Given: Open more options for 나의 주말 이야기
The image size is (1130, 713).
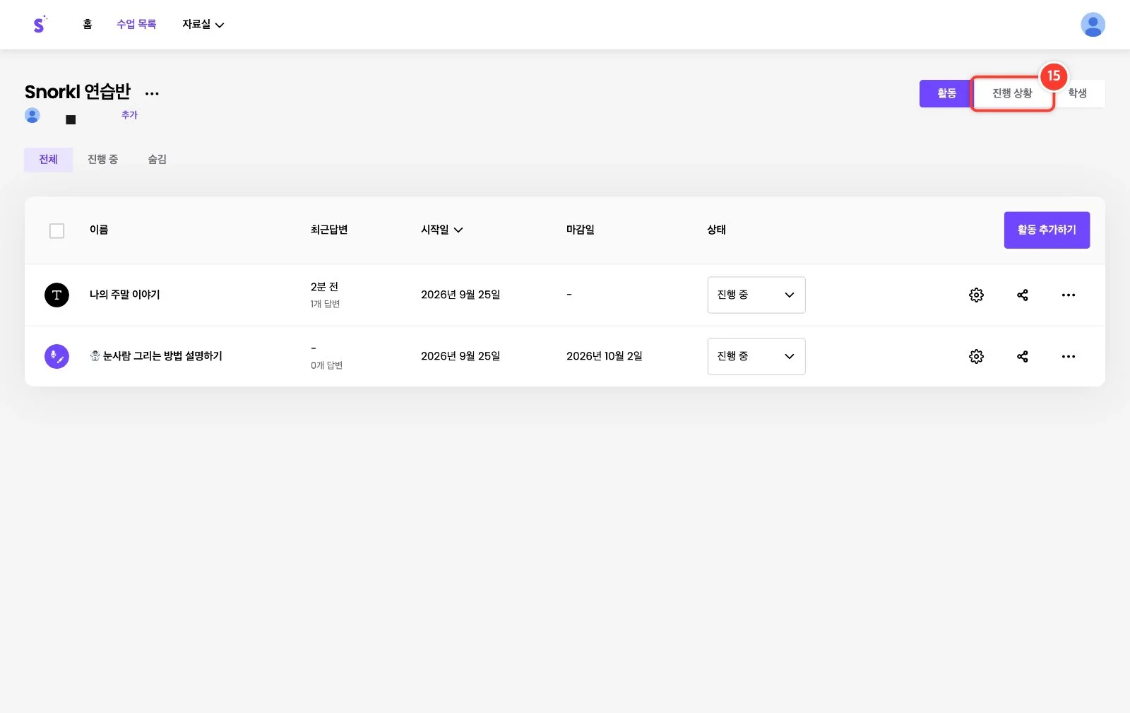Looking at the screenshot, I should click(1068, 295).
